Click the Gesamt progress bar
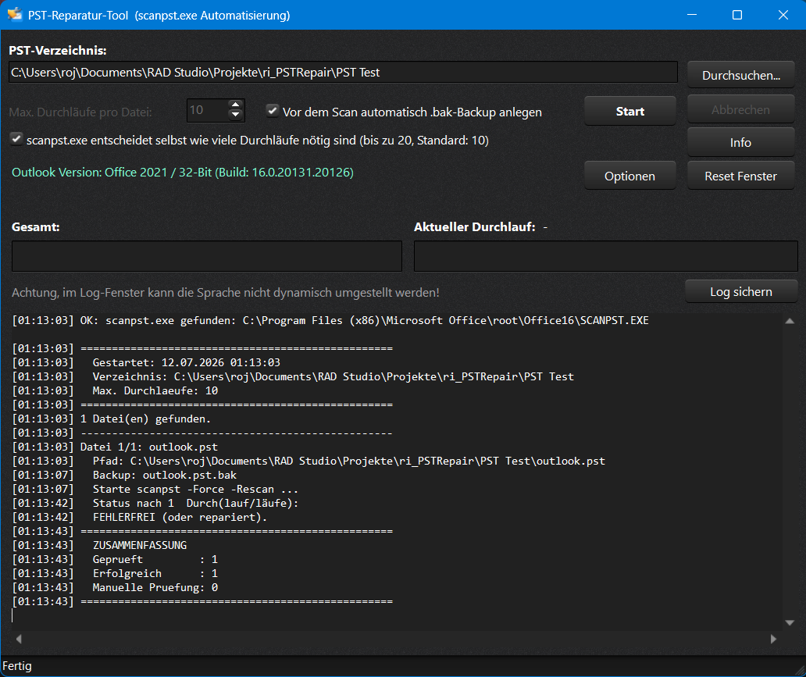This screenshot has width=806, height=677. [207, 256]
